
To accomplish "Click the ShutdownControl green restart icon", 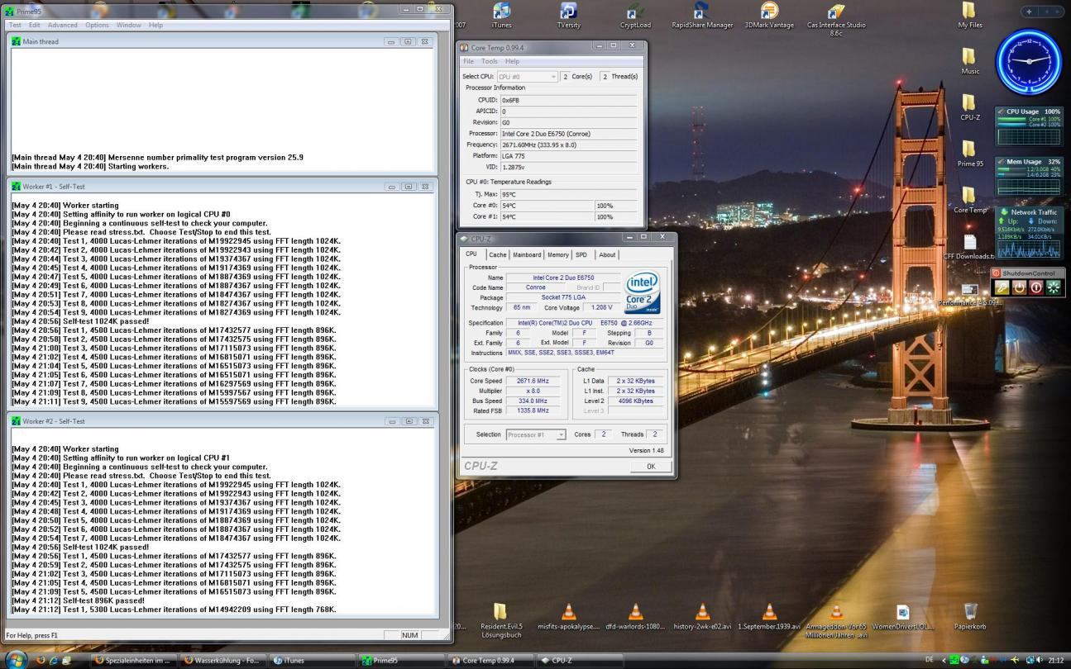I will [1054, 287].
